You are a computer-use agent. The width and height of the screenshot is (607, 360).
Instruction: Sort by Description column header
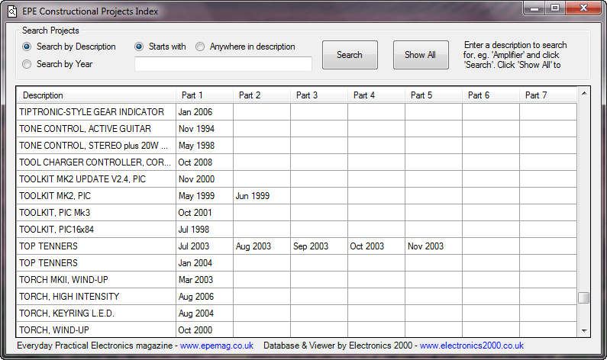click(x=96, y=95)
